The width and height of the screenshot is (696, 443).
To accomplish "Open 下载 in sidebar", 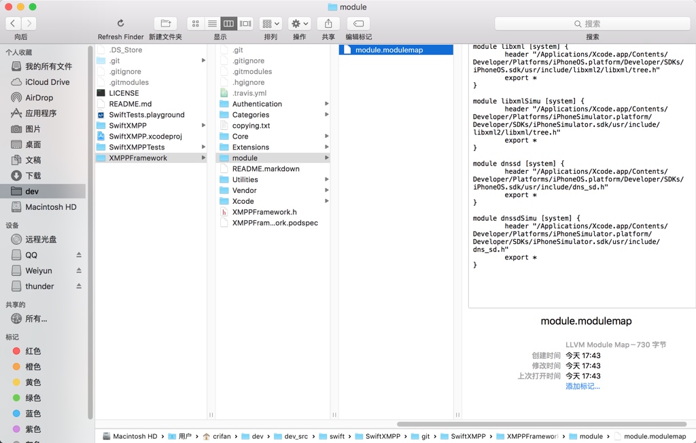I will (43, 175).
